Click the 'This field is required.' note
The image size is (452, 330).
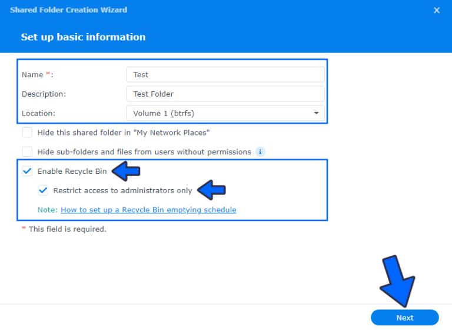coord(68,229)
